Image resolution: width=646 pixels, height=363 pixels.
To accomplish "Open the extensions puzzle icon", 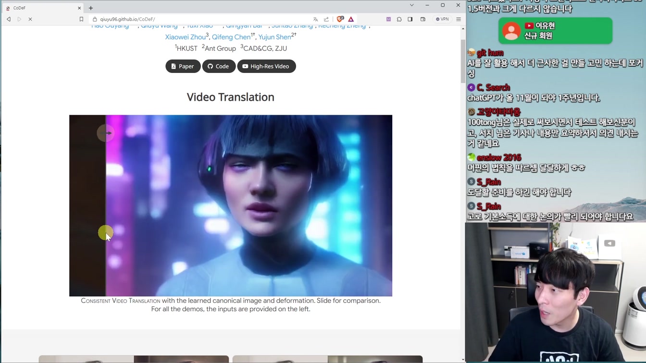I will click(x=399, y=19).
